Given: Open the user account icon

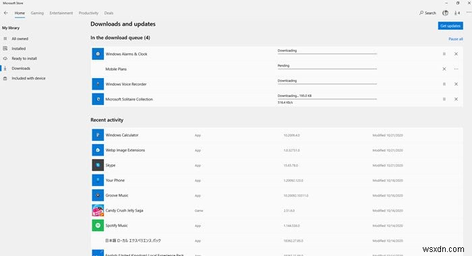Looking at the screenshot, I should [x=445, y=13].
